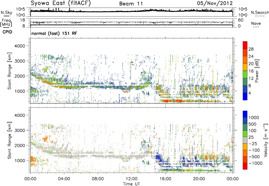The image size is (269, 186).
Task: Click the 'N.Sky' legend label
Action: pos(6,12)
